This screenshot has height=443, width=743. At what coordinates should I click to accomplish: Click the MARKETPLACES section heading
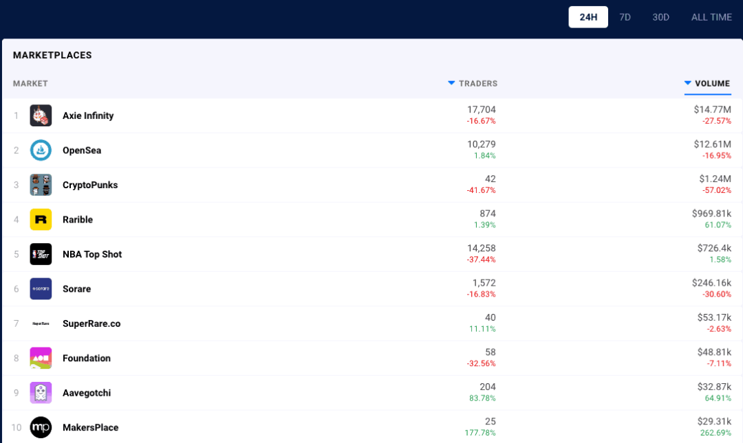tap(52, 55)
